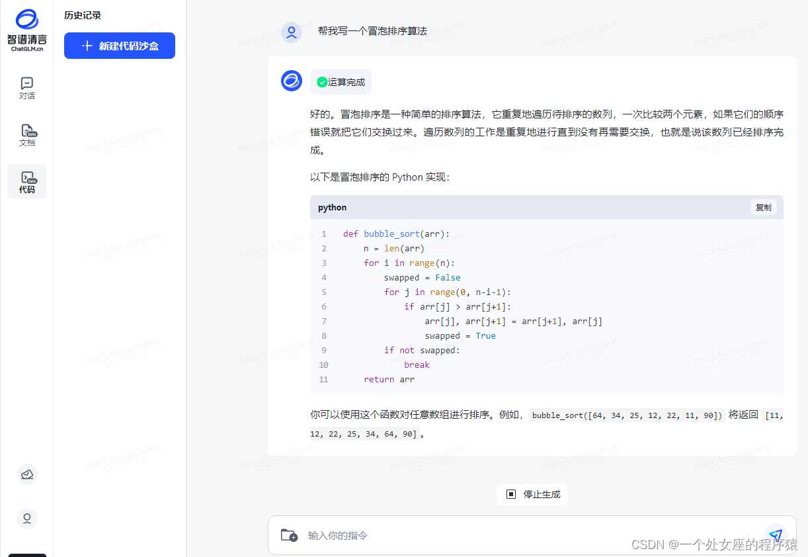The image size is (808, 557).
Task: Click the user avatar beside the prompt
Action: (x=292, y=32)
